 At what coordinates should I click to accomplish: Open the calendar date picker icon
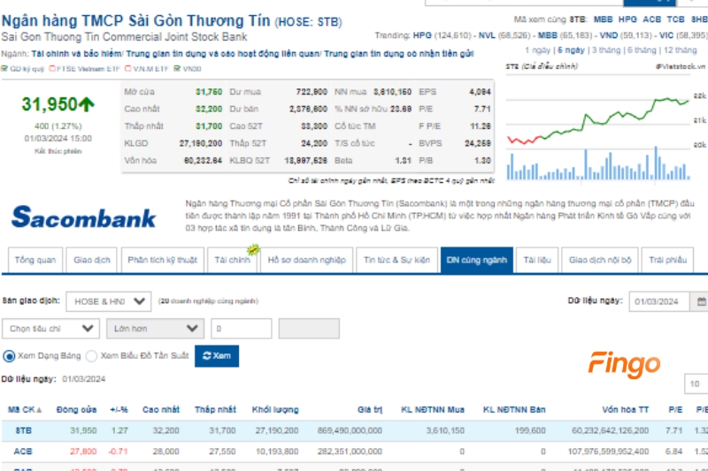(x=701, y=301)
